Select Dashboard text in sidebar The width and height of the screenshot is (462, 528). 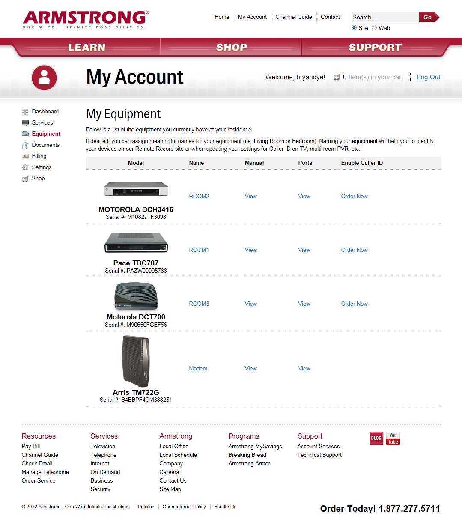[x=45, y=112]
